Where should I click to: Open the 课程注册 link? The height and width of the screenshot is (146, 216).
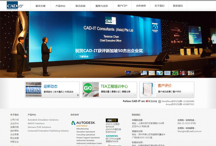126,92
